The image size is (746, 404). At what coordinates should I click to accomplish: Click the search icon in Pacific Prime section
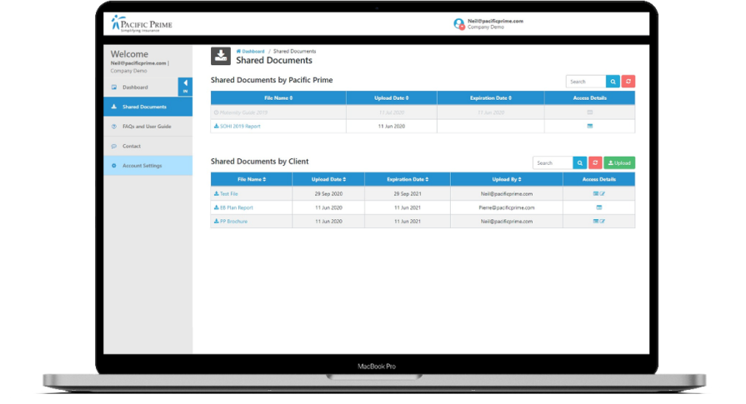click(613, 82)
